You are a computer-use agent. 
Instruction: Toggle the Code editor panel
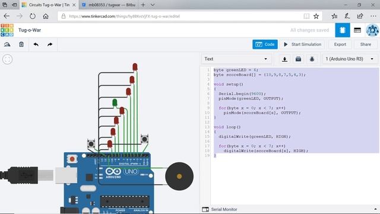(265, 45)
